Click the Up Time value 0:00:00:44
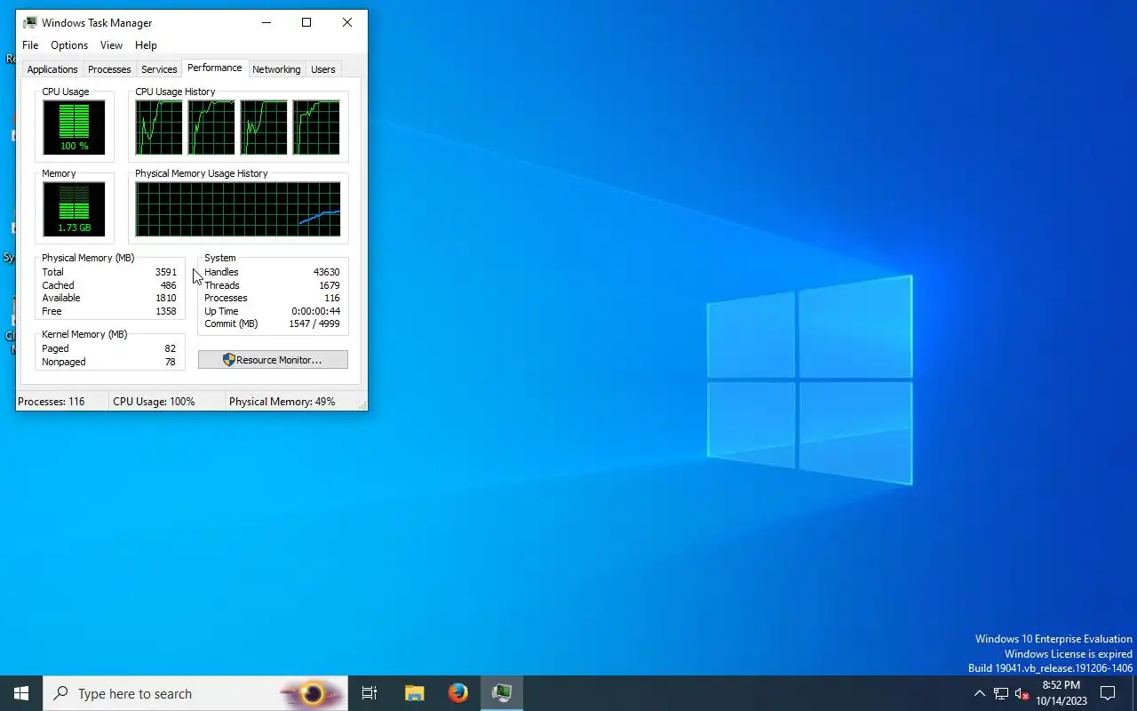The width and height of the screenshot is (1137, 711). coord(315,311)
